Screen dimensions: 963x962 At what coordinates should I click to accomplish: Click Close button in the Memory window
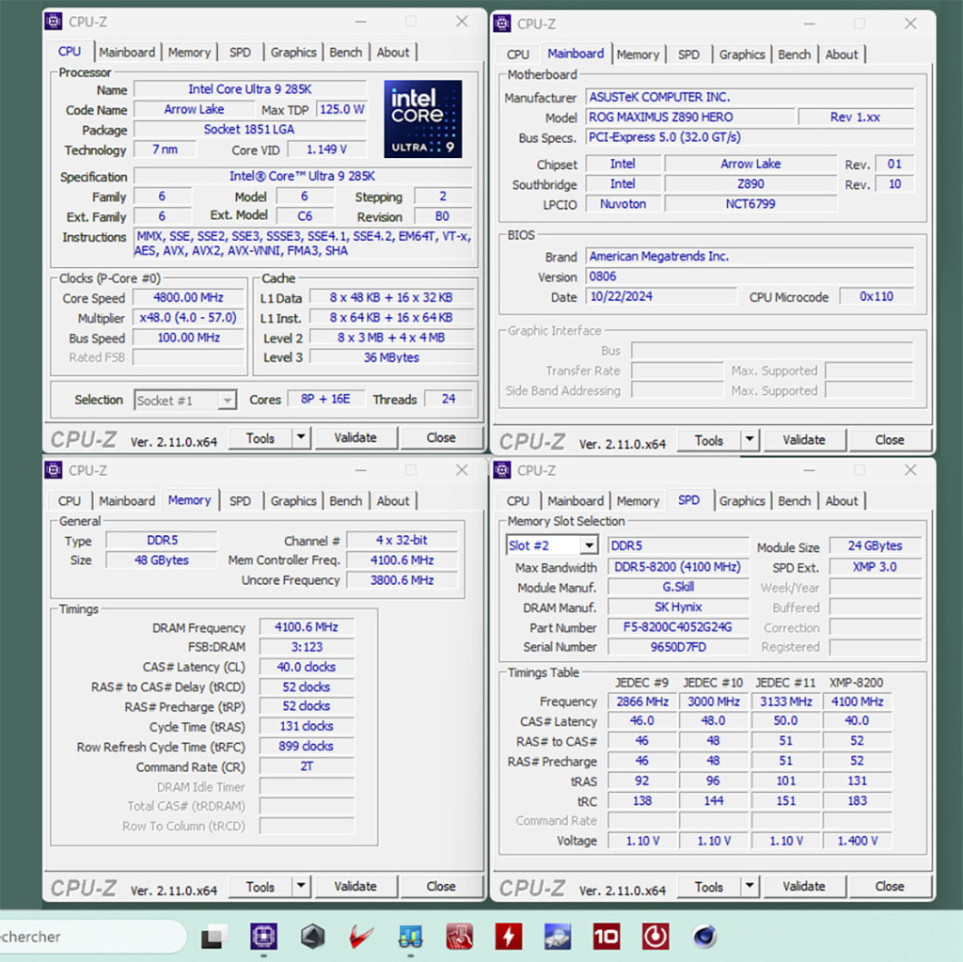[441, 886]
